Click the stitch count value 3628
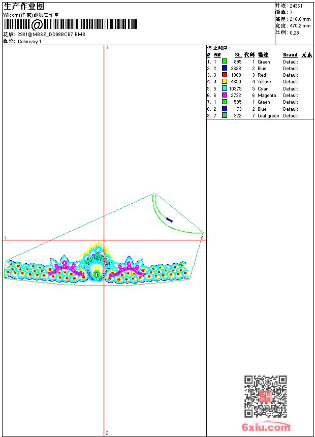Viewport: 315px width, 437px height. click(236, 69)
